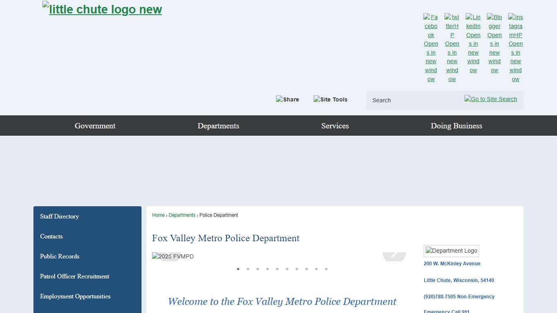The height and width of the screenshot is (313, 557).
Task: Click the Little Chute logo
Action: pyautogui.click(x=102, y=9)
